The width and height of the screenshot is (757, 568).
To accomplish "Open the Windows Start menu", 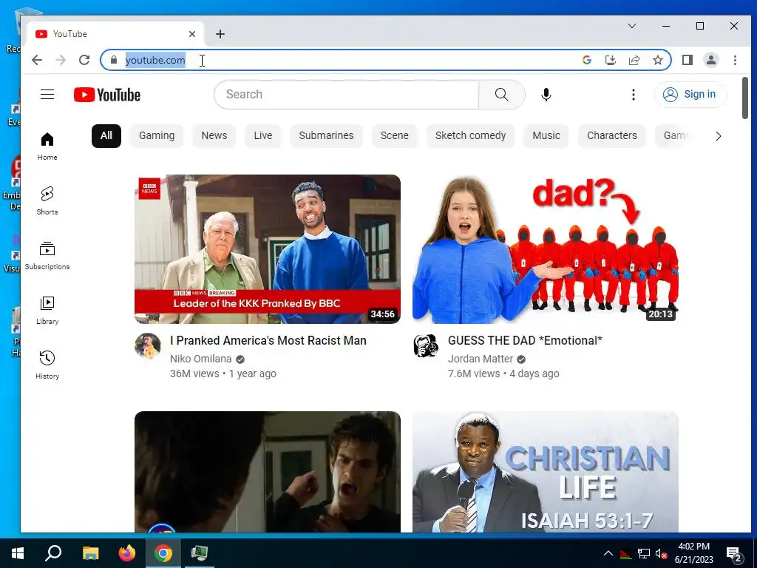I will (x=18, y=553).
